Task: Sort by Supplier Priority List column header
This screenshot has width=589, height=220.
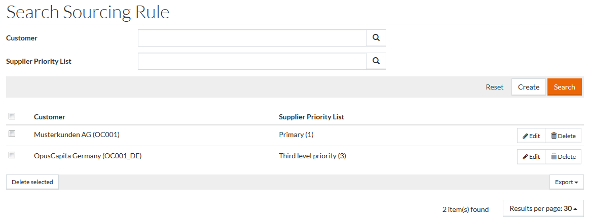Action: pos(311,117)
